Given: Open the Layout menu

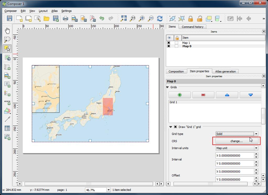Looking at the screenshot, I should [x=43, y=11].
